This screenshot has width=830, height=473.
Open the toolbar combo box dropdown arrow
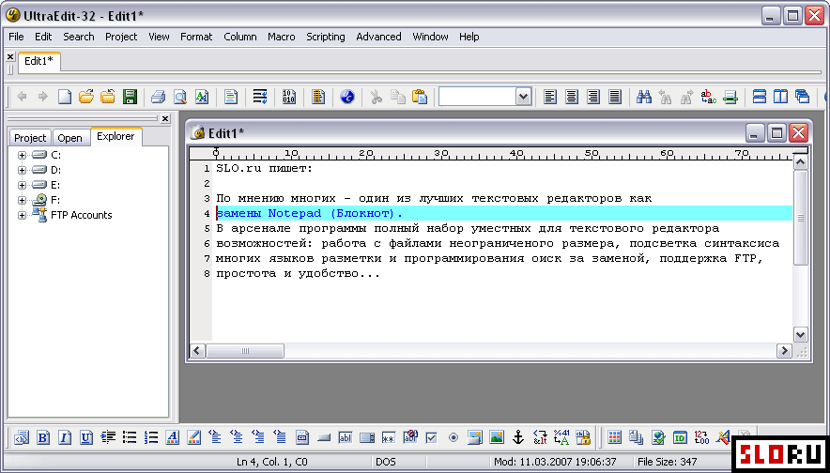(523, 97)
